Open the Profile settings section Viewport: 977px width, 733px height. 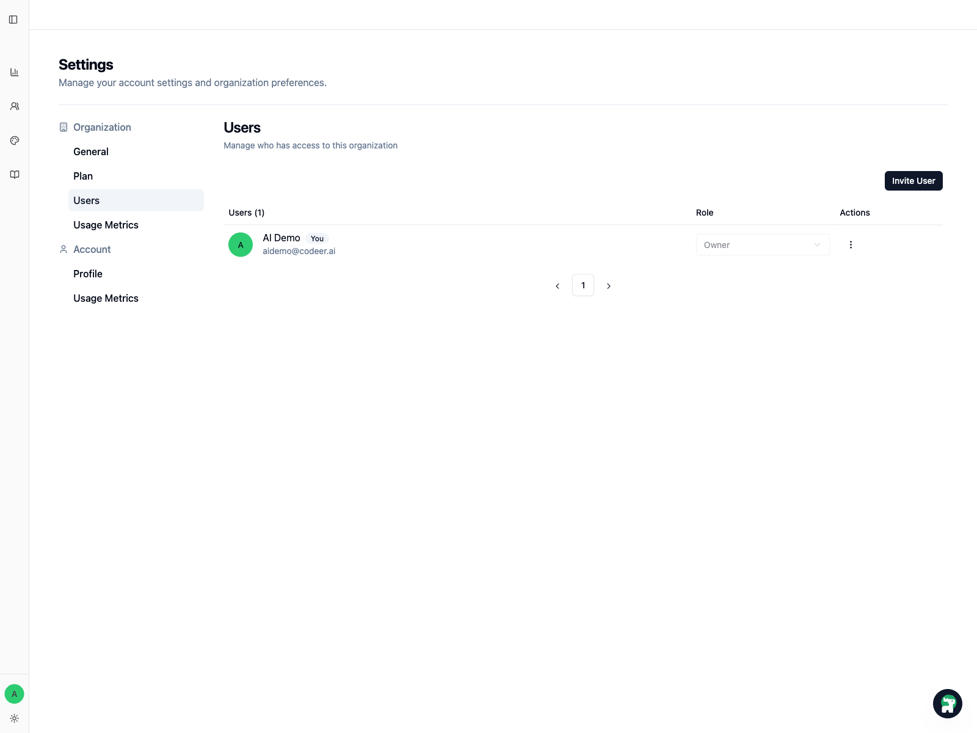87,274
